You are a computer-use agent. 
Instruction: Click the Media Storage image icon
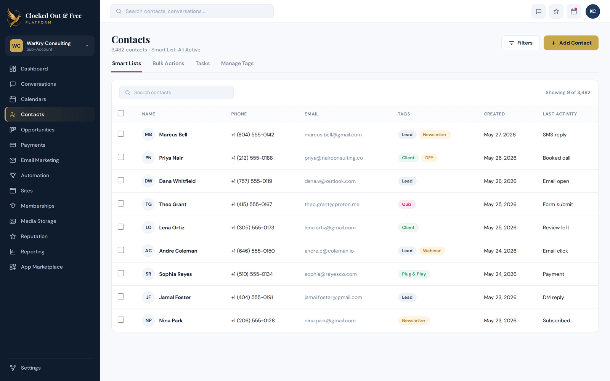[13, 221]
